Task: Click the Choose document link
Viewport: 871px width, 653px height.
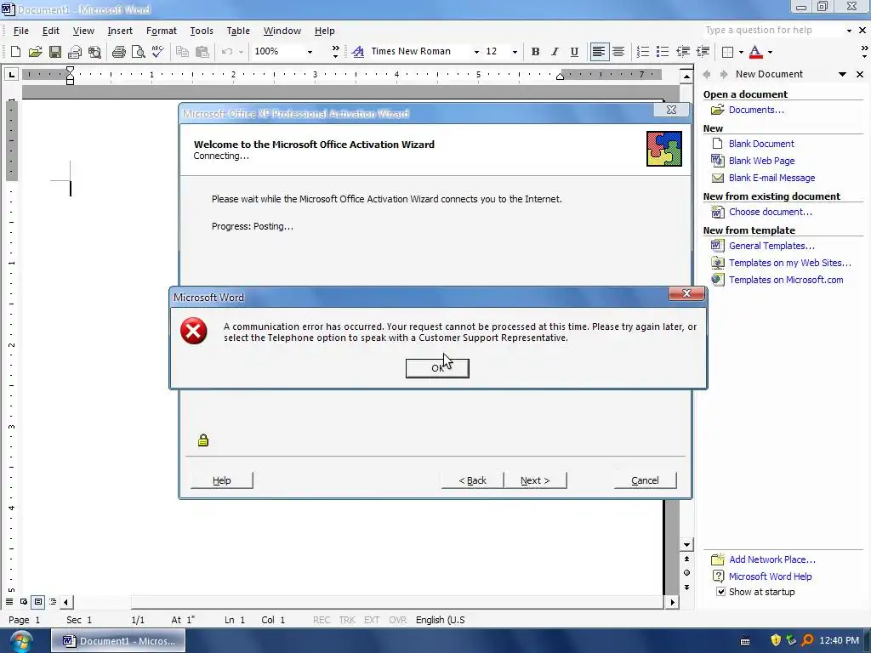Action: point(770,212)
